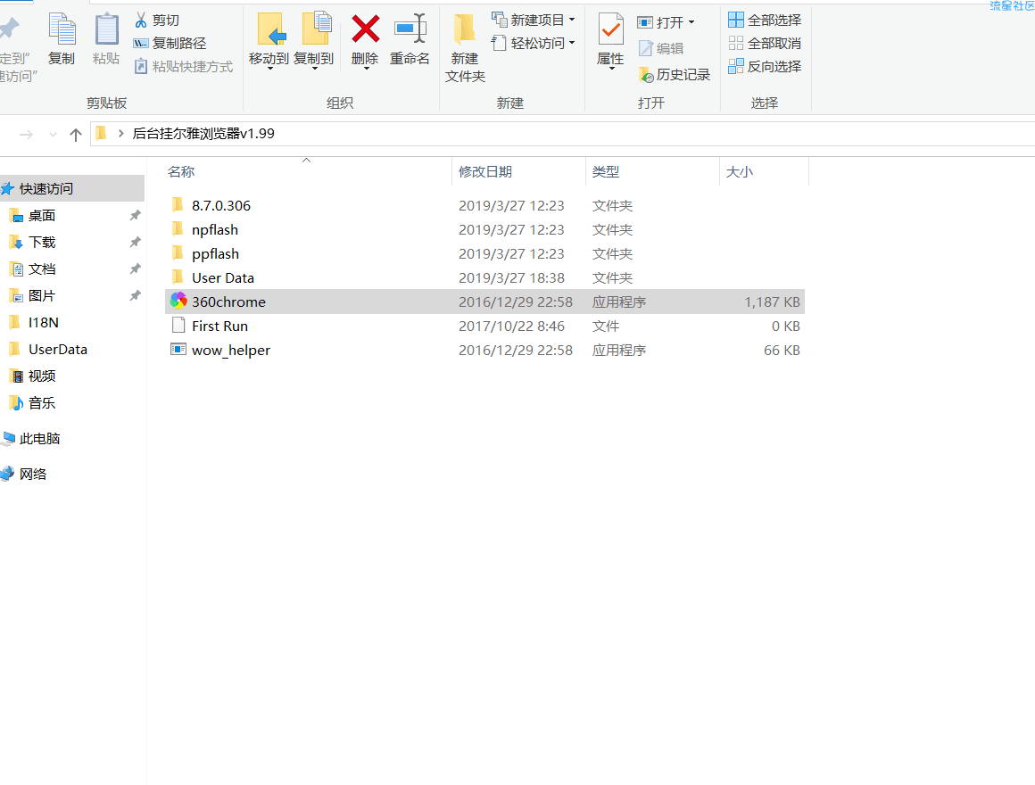Open the UserData folder in sidebar
Viewport: 1035px width, 785px height.
(x=57, y=349)
